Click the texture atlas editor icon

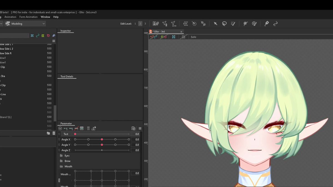156,24
